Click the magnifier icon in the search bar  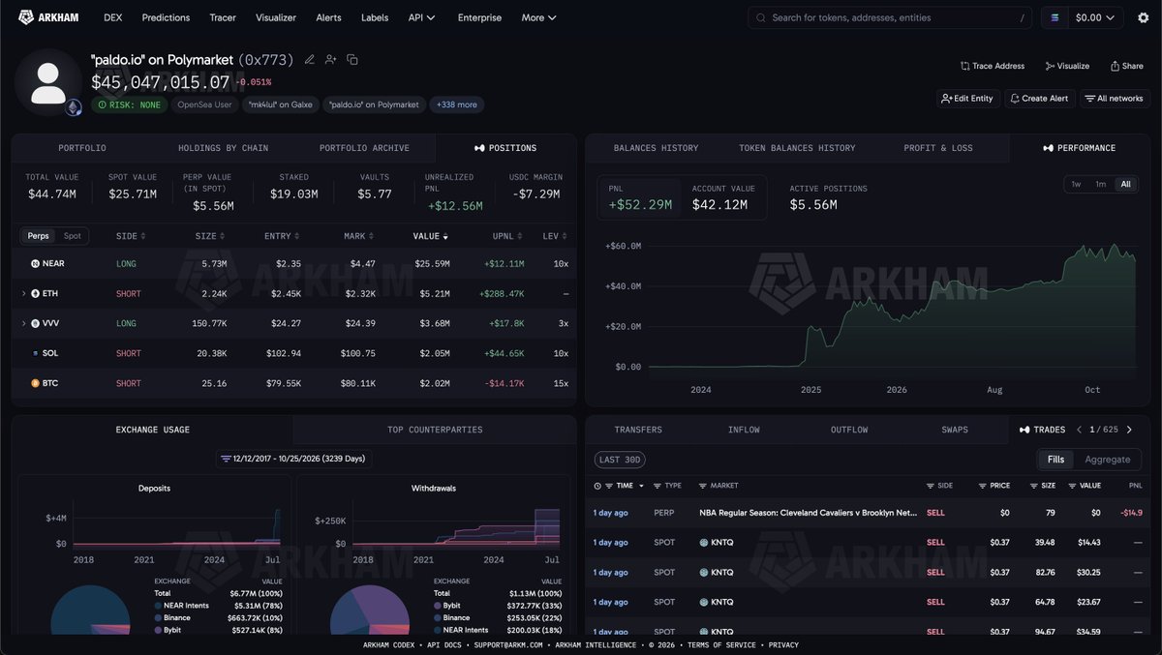pyautogui.click(x=761, y=17)
